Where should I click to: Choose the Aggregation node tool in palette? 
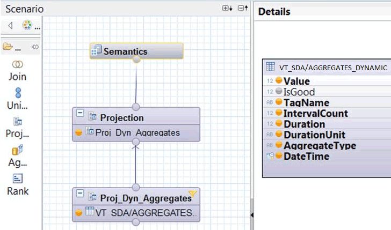(17, 155)
